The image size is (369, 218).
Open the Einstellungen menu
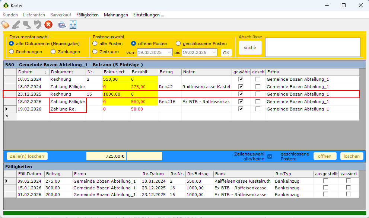(x=149, y=15)
